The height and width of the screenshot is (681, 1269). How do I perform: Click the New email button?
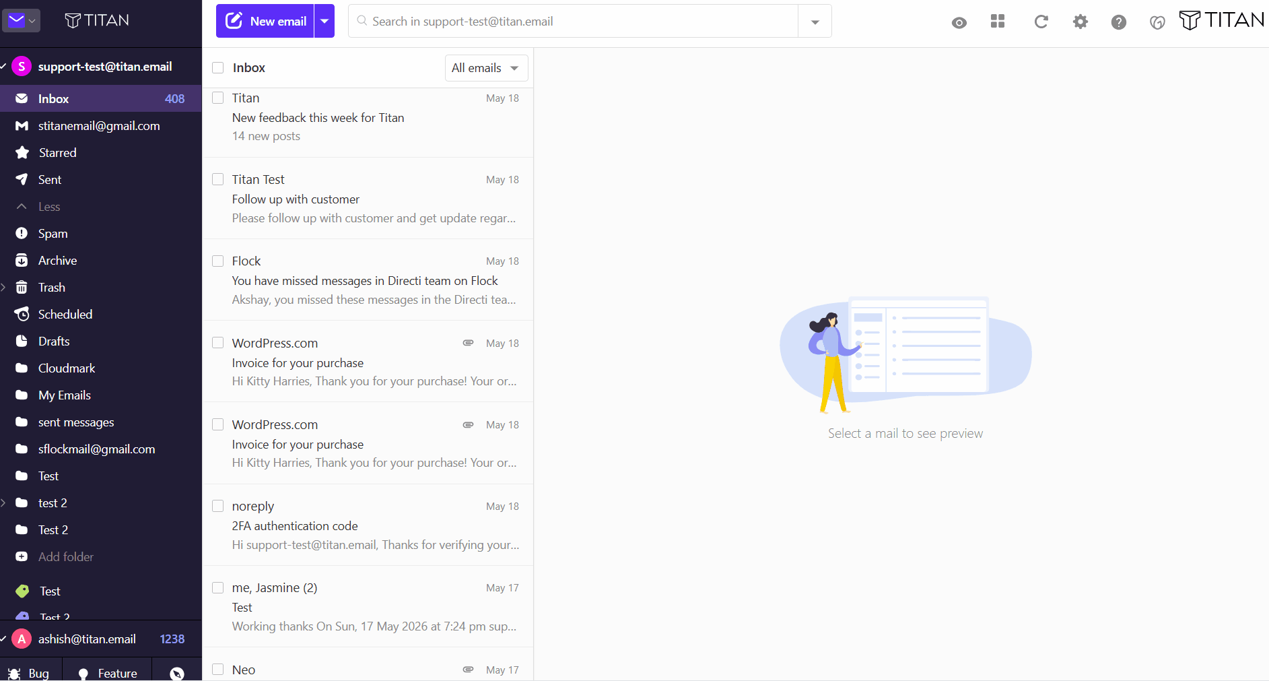click(x=265, y=21)
